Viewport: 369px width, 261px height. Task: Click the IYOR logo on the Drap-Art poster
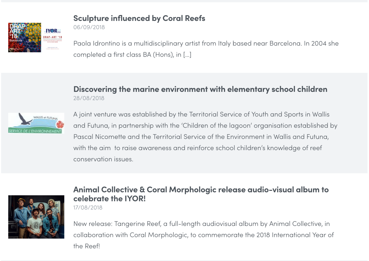point(53,31)
